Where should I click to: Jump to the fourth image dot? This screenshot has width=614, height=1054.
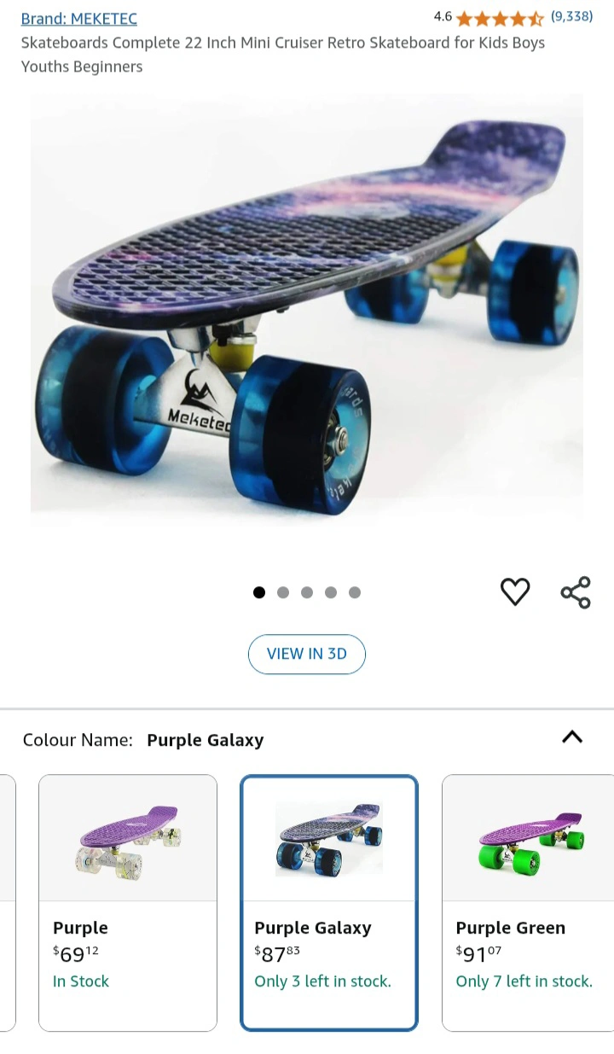[331, 592]
